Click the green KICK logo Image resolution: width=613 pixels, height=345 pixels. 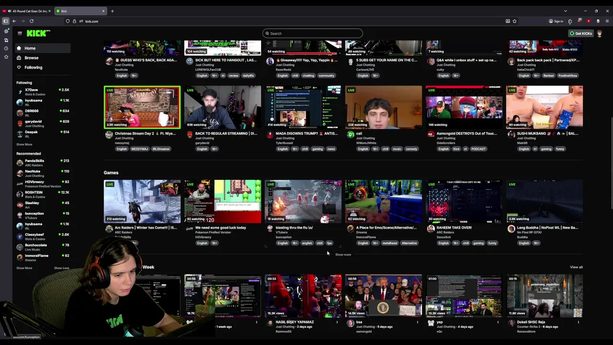point(38,33)
